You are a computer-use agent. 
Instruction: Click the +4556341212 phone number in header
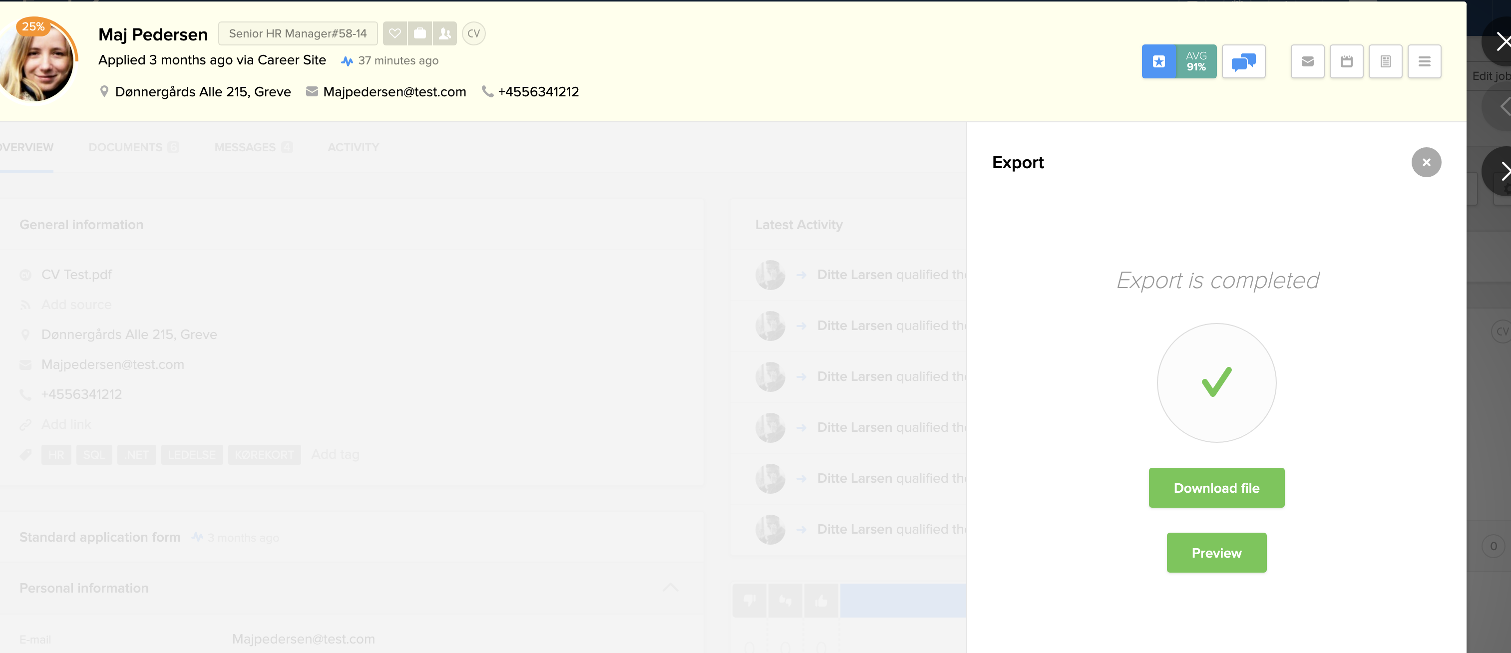[x=538, y=92]
